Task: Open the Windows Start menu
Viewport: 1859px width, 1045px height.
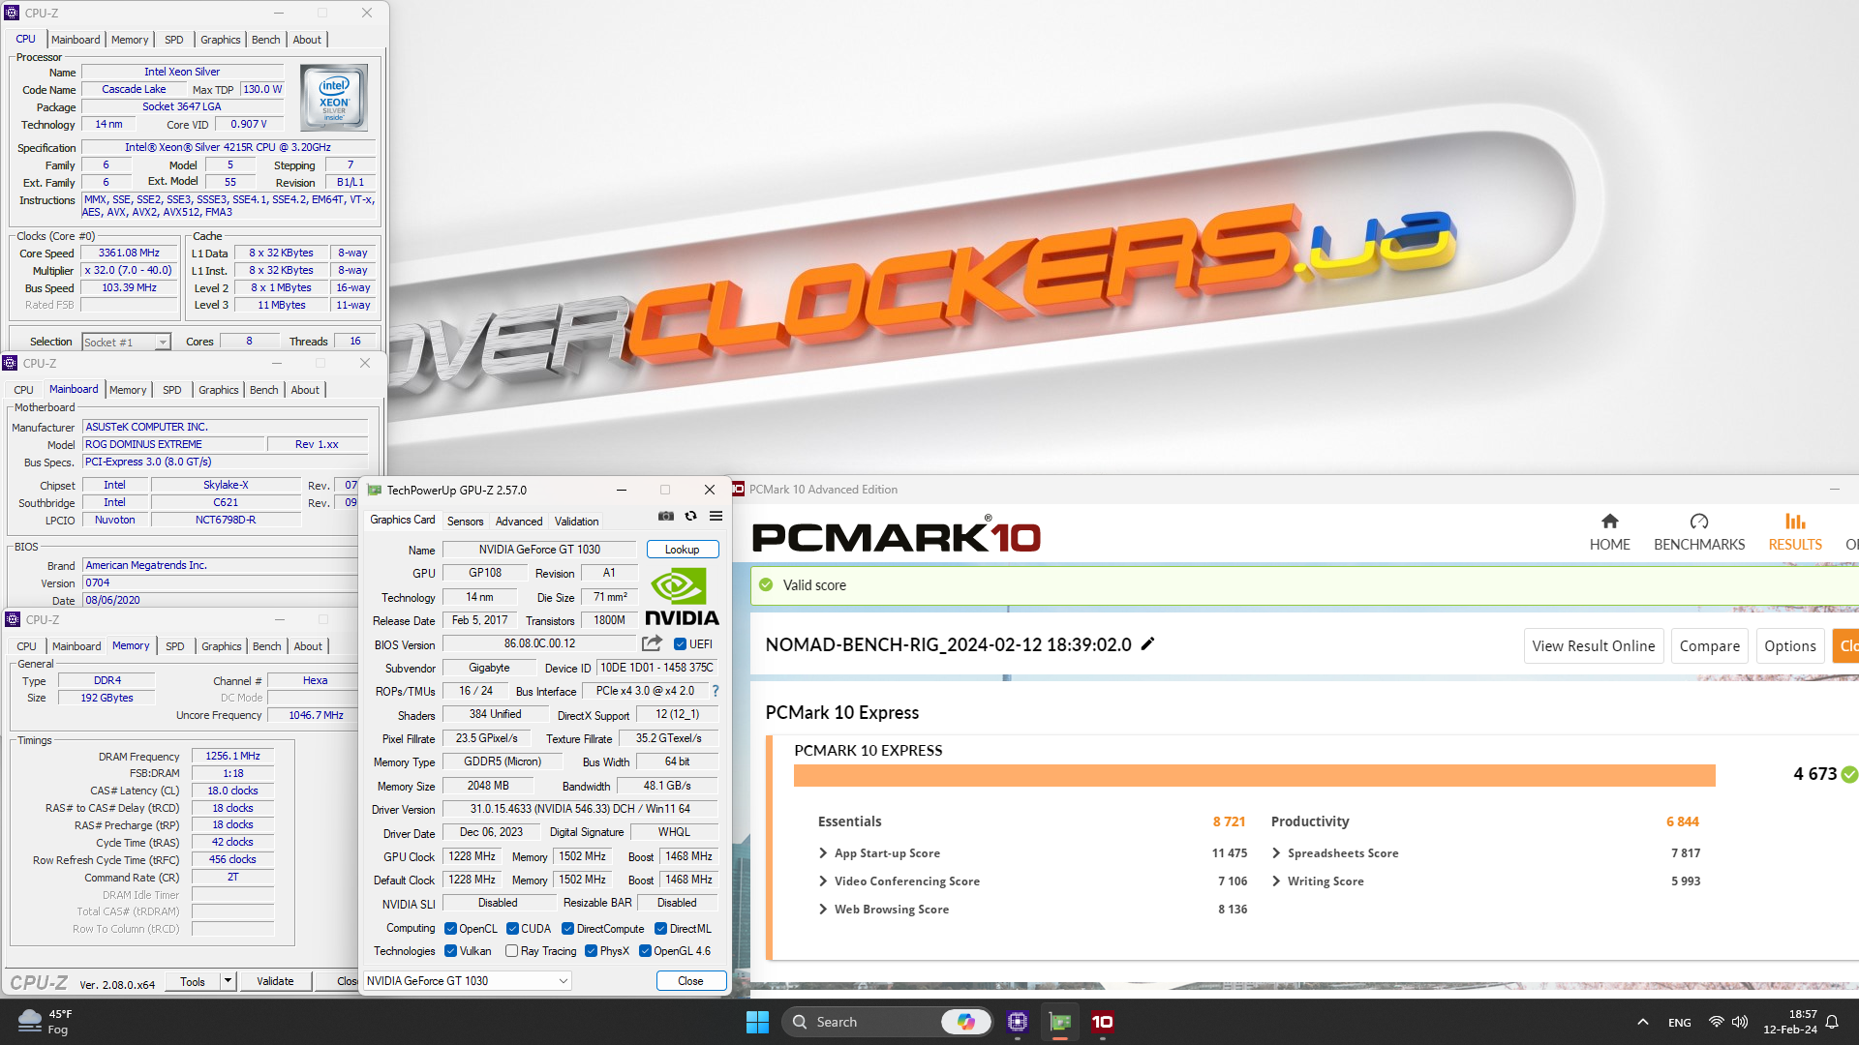Action: coord(757,1022)
